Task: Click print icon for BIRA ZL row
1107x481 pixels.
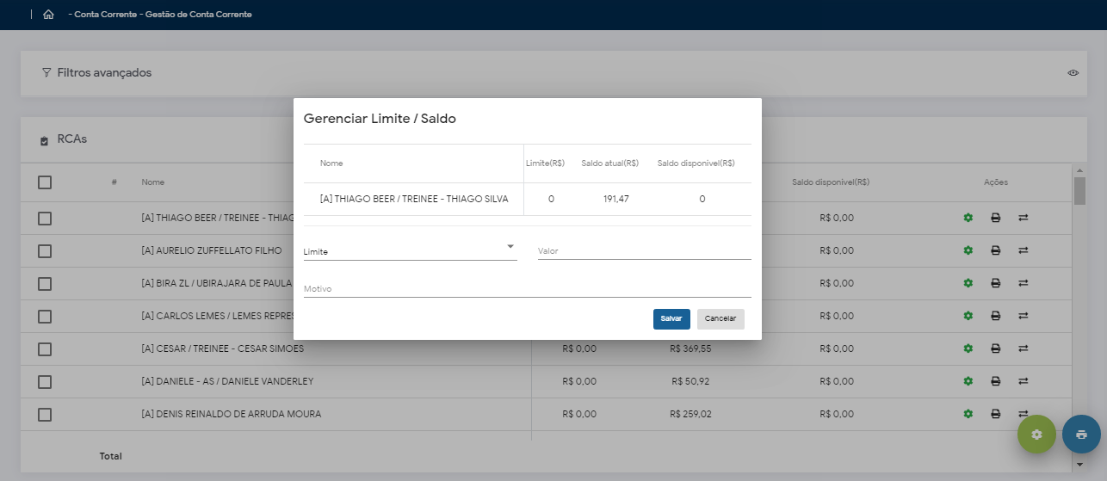Action: click(995, 283)
